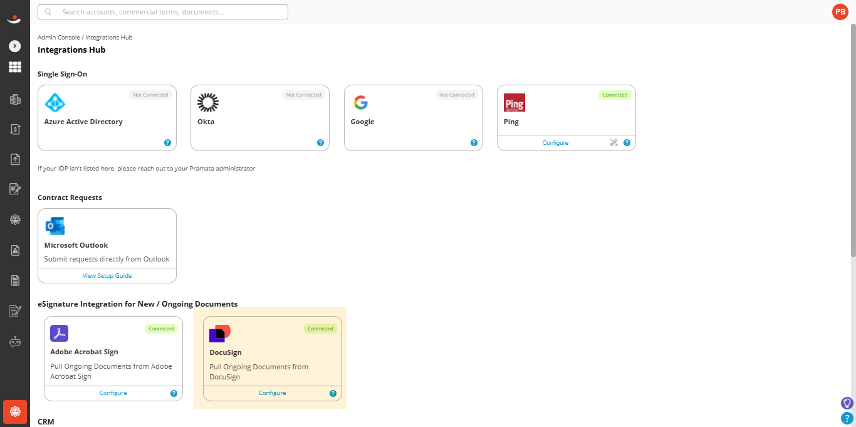The height and width of the screenshot is (427, 856).
Task: Select the Google sign-on card
Action: pyautogui.click(x=414, y=118)
